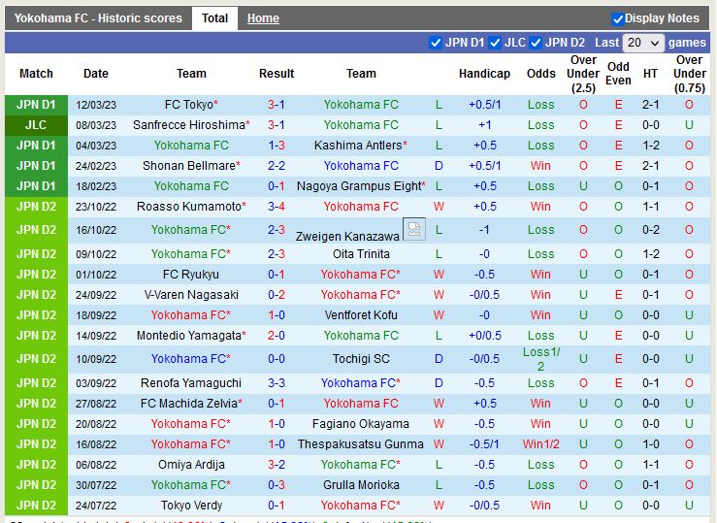This screenshot has height=523, width=717.
Task: Click FC Ryukyu team name
Action: click(191, 275)
